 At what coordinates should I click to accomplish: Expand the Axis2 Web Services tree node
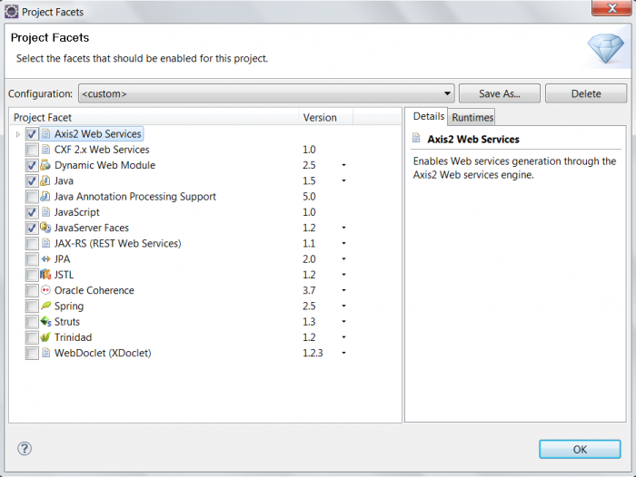click(18, 134)
